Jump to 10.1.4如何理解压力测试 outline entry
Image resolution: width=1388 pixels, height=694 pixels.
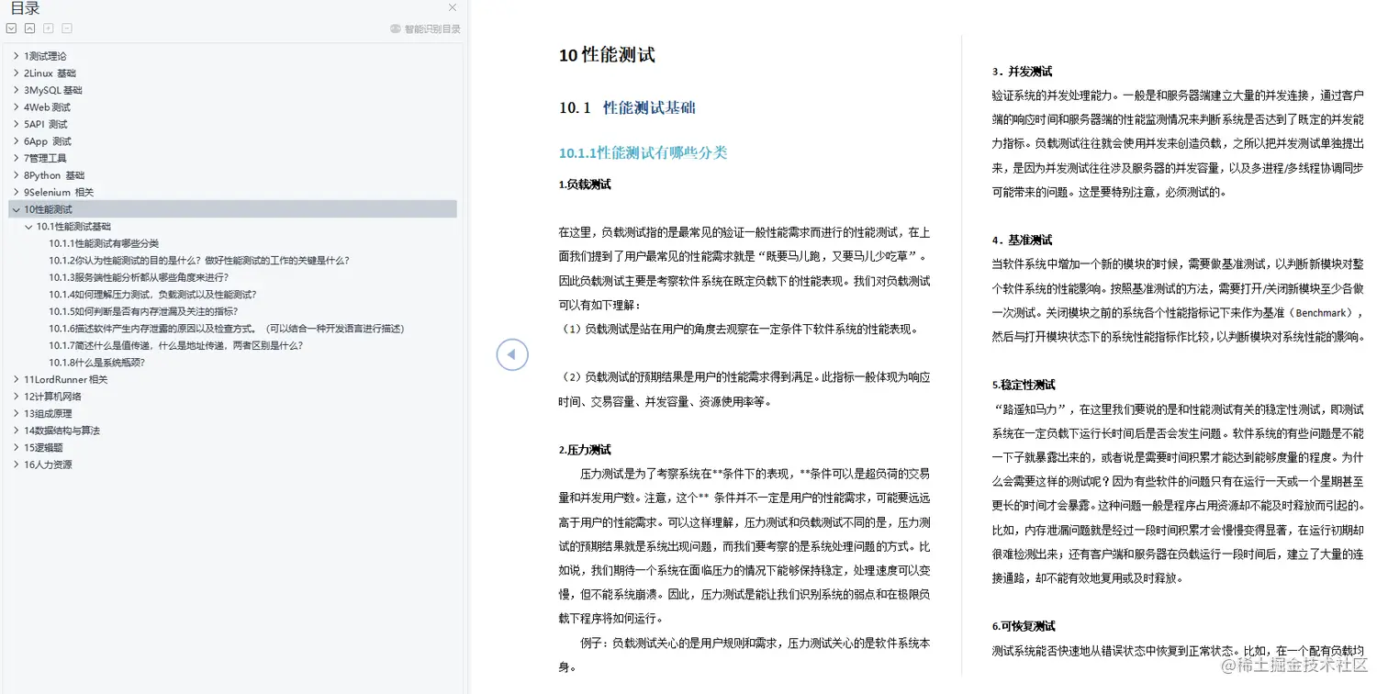[152, 294]
